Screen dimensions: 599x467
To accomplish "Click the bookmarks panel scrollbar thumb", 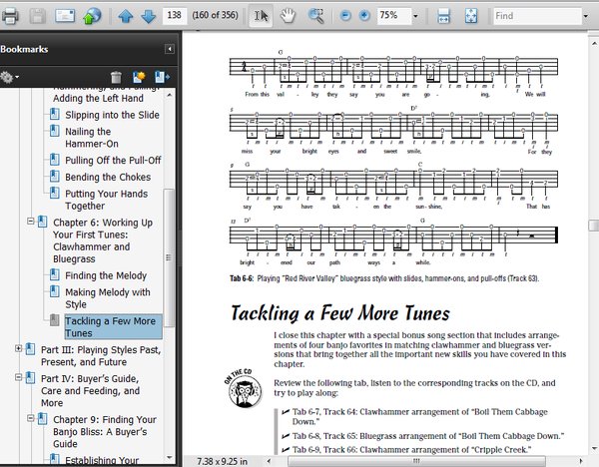I will (x=170, y=257).
